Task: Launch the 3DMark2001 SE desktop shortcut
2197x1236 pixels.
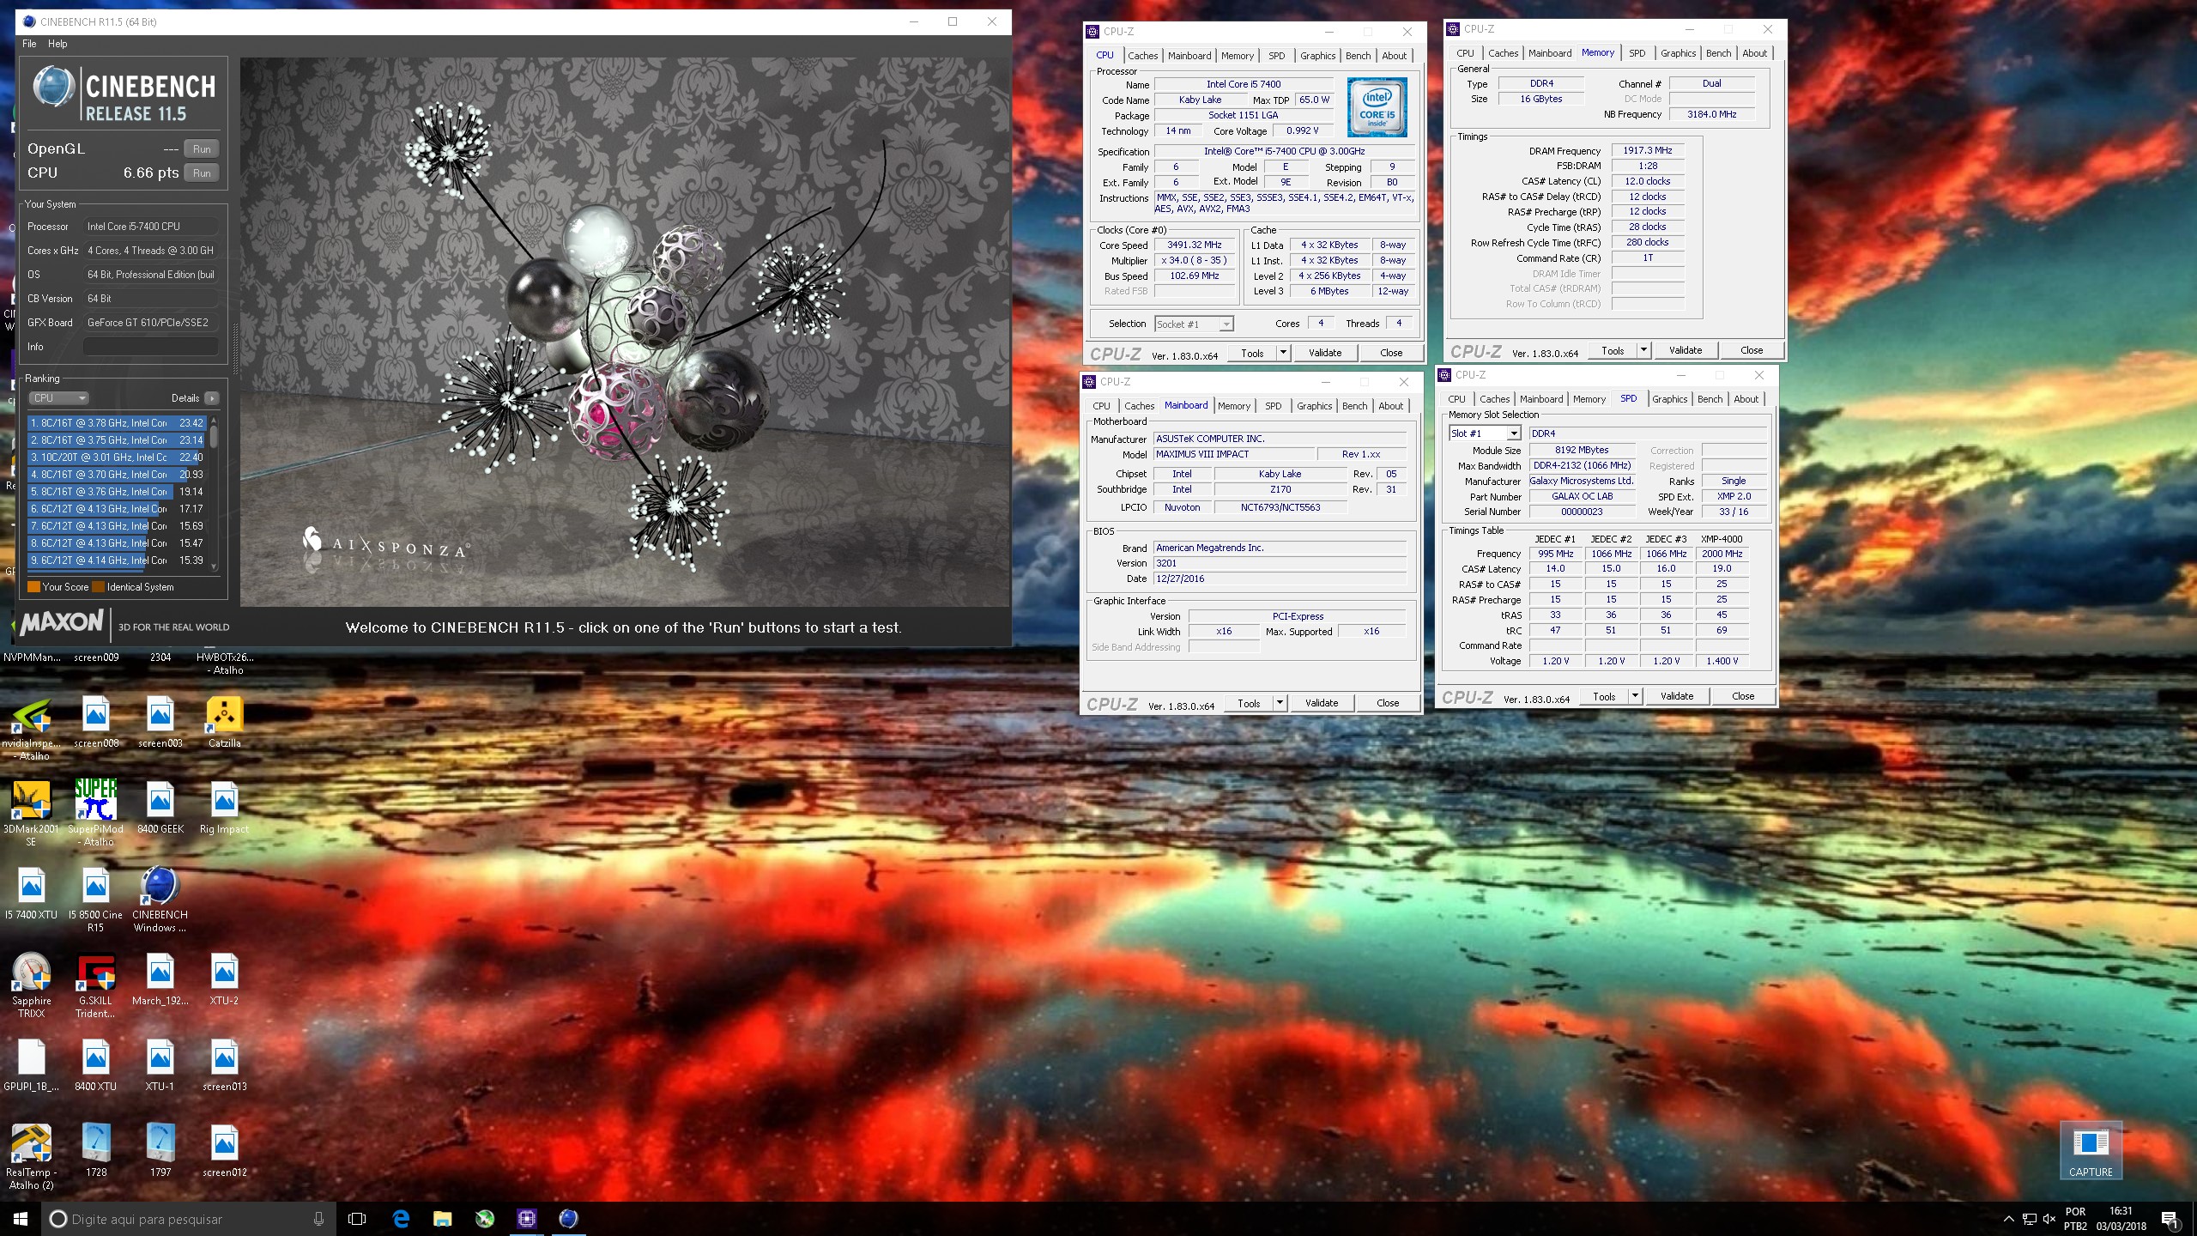Action: pyautogui.click(x=32, y=800)
